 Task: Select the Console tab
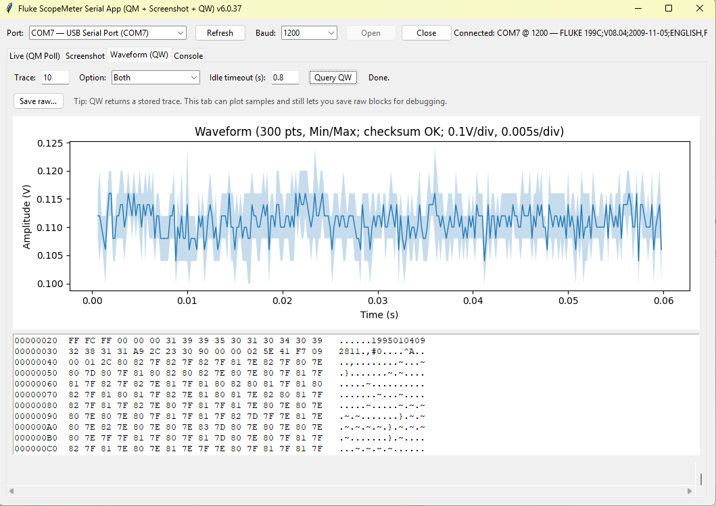[189, 56]
